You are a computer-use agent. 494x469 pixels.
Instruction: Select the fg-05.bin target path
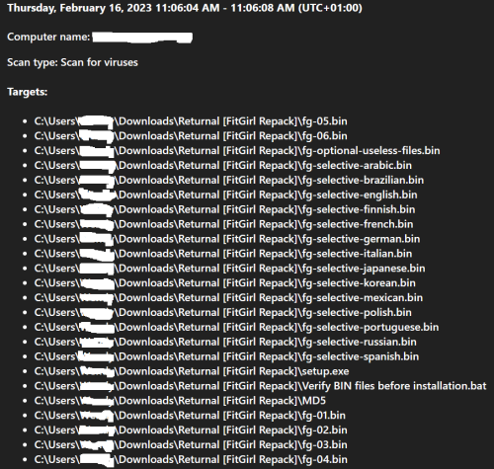coord(191,121)
